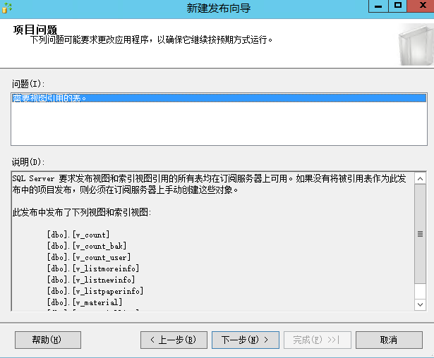Click the [dbo].[v_count_user] line

click(x=89, y=257)
